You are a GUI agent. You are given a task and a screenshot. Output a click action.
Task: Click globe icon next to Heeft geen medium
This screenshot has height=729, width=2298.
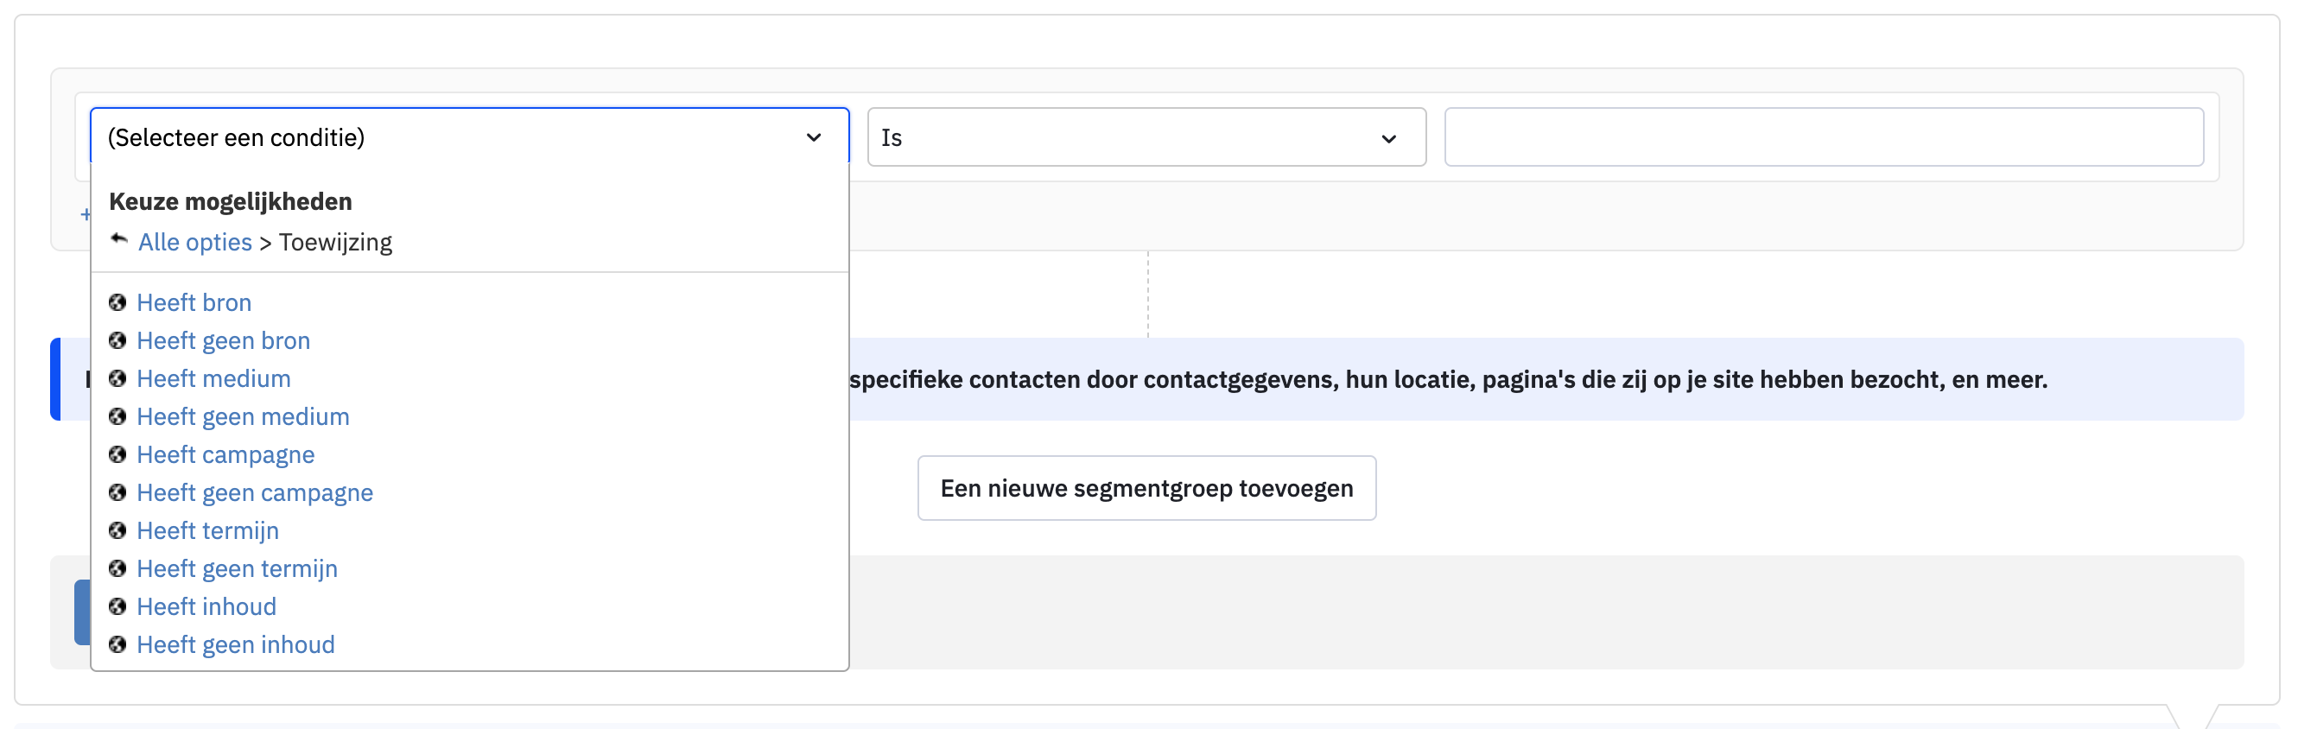pyautogui.click(x=117, y=416)
